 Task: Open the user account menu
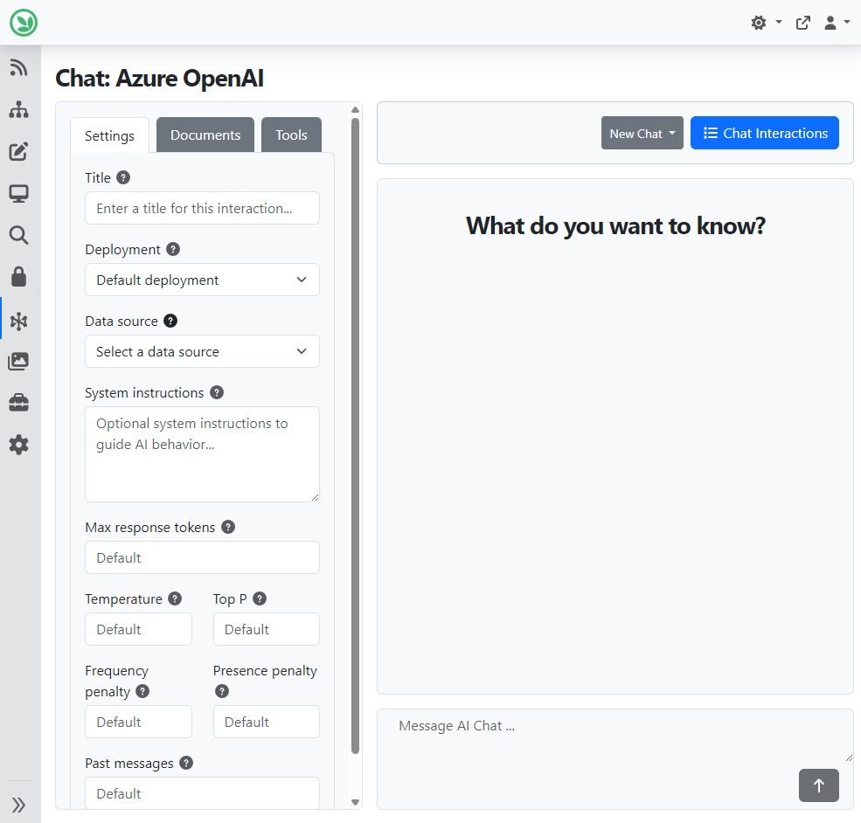click(837, 23)
